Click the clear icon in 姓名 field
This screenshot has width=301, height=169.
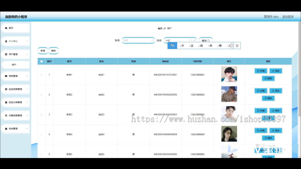tap(194, 40)
